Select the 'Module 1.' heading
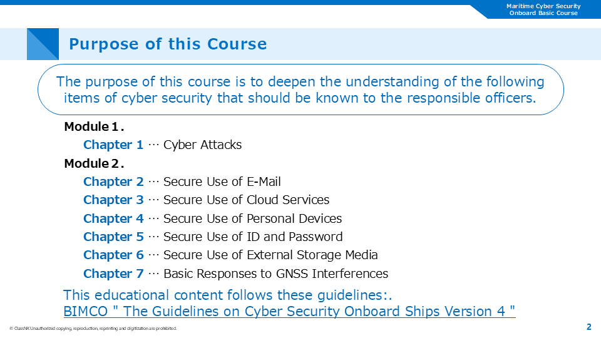Viewport: 601px width, 338px height. point(94,127)
